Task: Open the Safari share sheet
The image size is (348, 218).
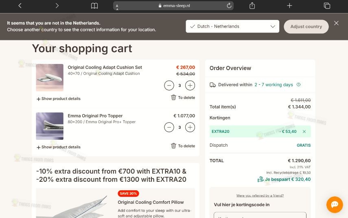Action: pyautogui.click(x=252, y=5)
